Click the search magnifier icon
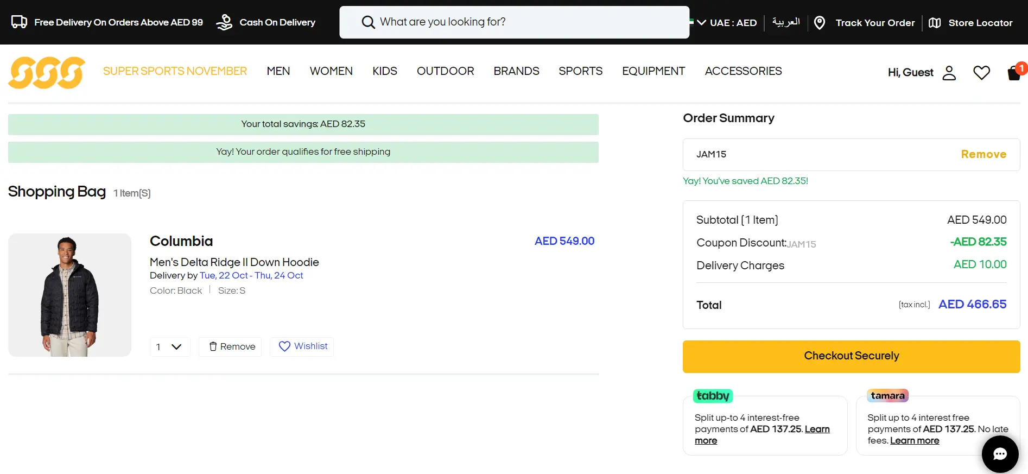The image size is (1028, 474). coord(368,22)
